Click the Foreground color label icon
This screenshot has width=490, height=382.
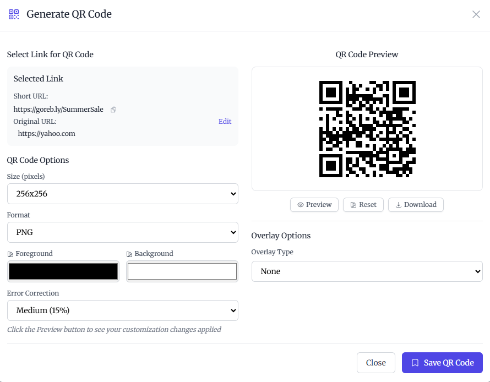[10, 254]
